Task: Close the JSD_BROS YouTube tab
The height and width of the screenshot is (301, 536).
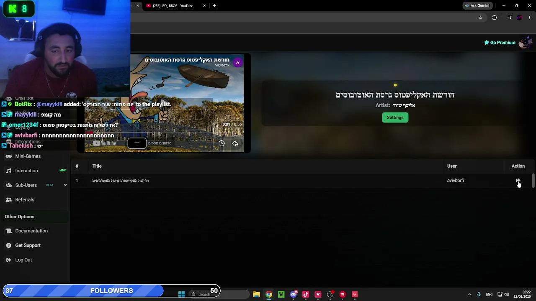Action: click(204, 6)
